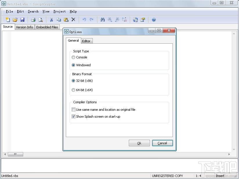Click editor scroll left arrow
239x179 pixels.
coord(5,154)
